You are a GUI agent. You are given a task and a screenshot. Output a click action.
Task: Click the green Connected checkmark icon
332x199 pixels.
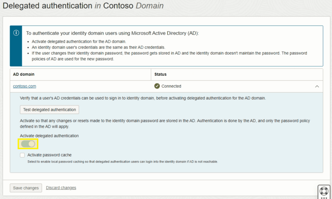click(x=157, y=86)
